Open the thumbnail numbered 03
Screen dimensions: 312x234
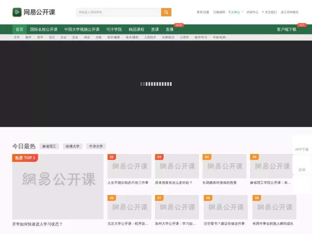177,166
